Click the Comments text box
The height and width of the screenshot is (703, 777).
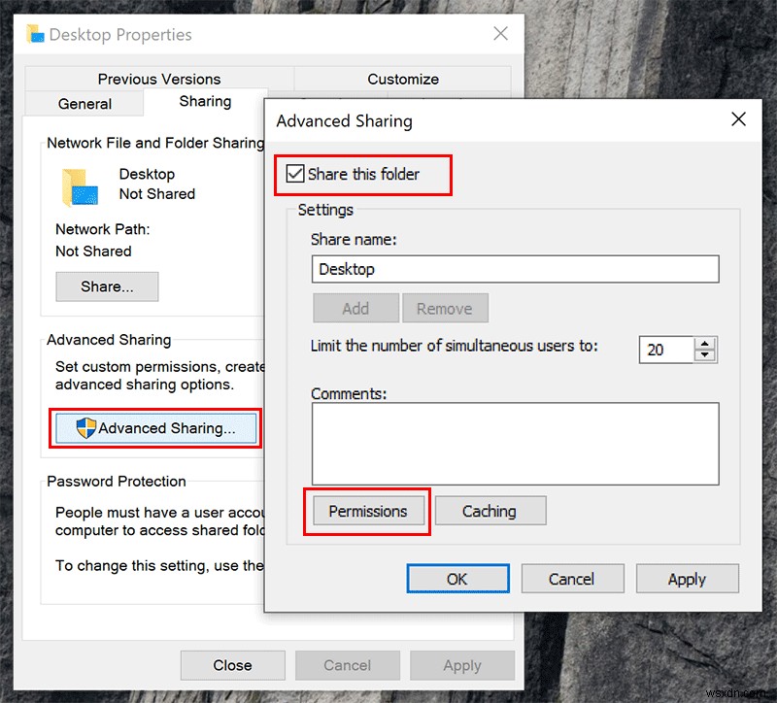click(x=515, y=442)
